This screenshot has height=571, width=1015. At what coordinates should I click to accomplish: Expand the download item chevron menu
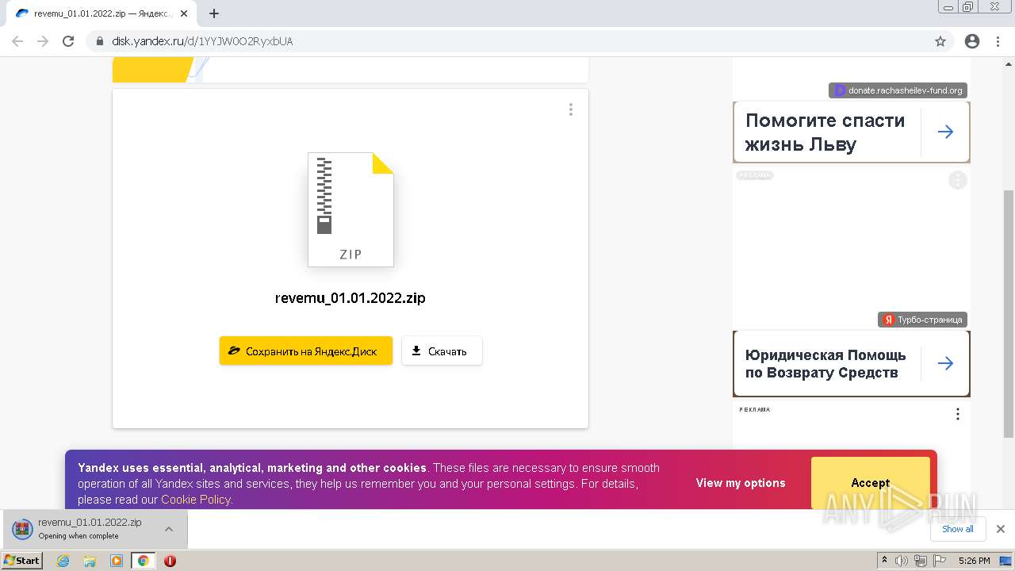pyautogui.click(x=169, y=529)
